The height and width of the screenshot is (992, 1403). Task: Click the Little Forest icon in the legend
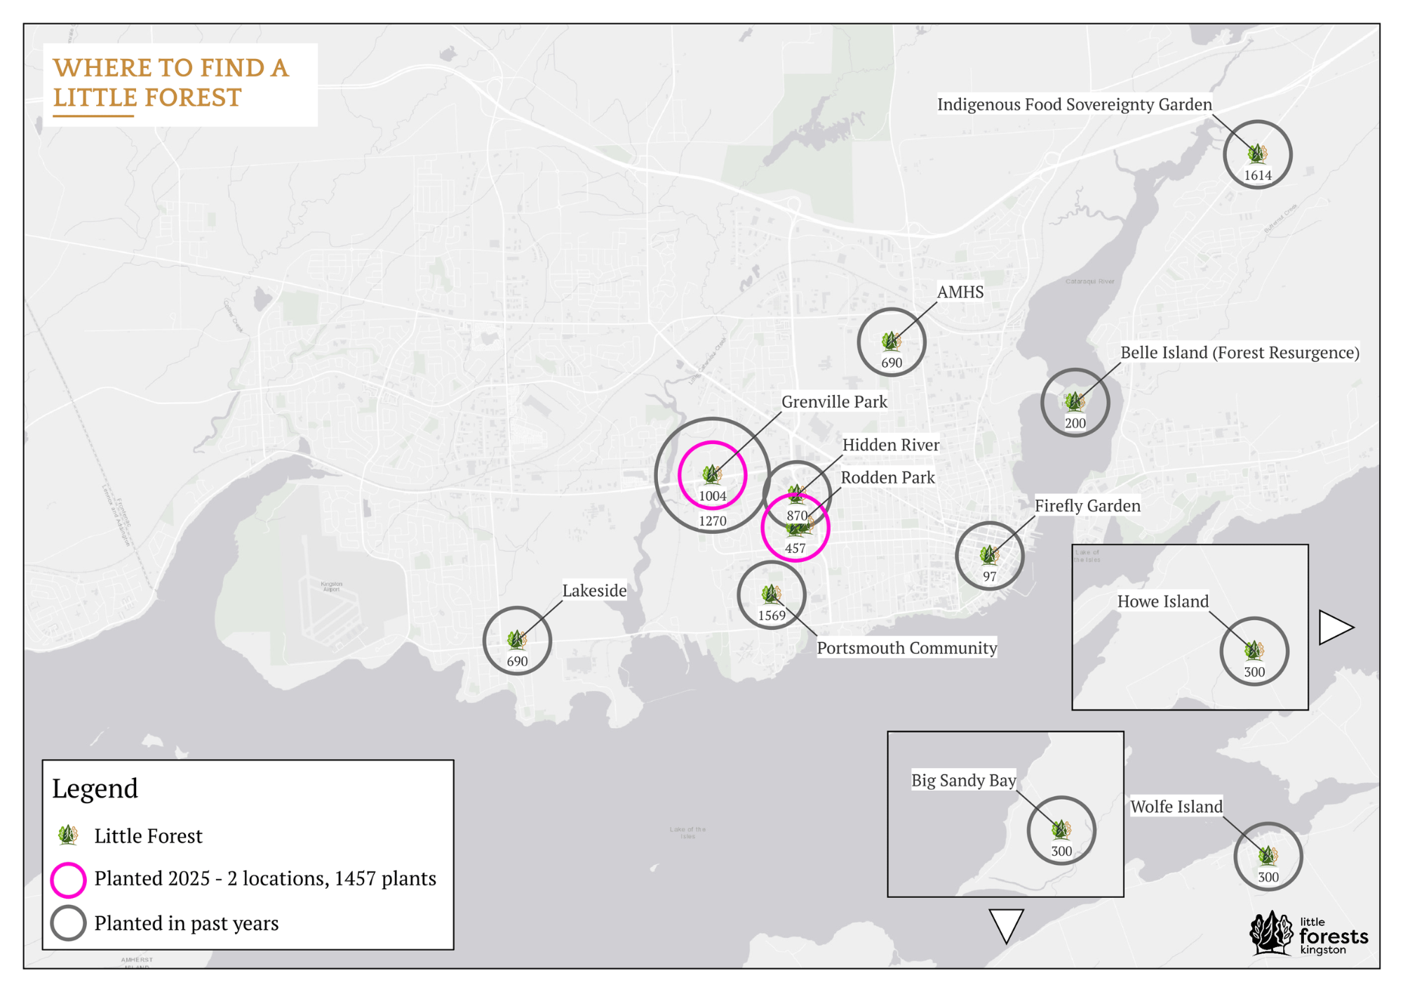coord(68,835)
